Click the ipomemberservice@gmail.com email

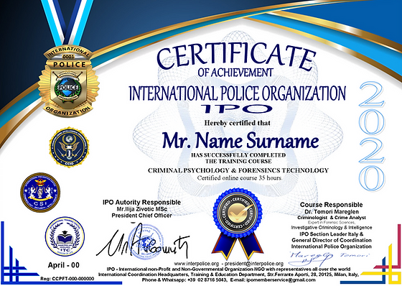[281, 280]
